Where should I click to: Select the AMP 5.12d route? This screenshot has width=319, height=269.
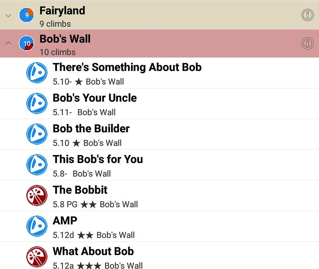point(65,221)
